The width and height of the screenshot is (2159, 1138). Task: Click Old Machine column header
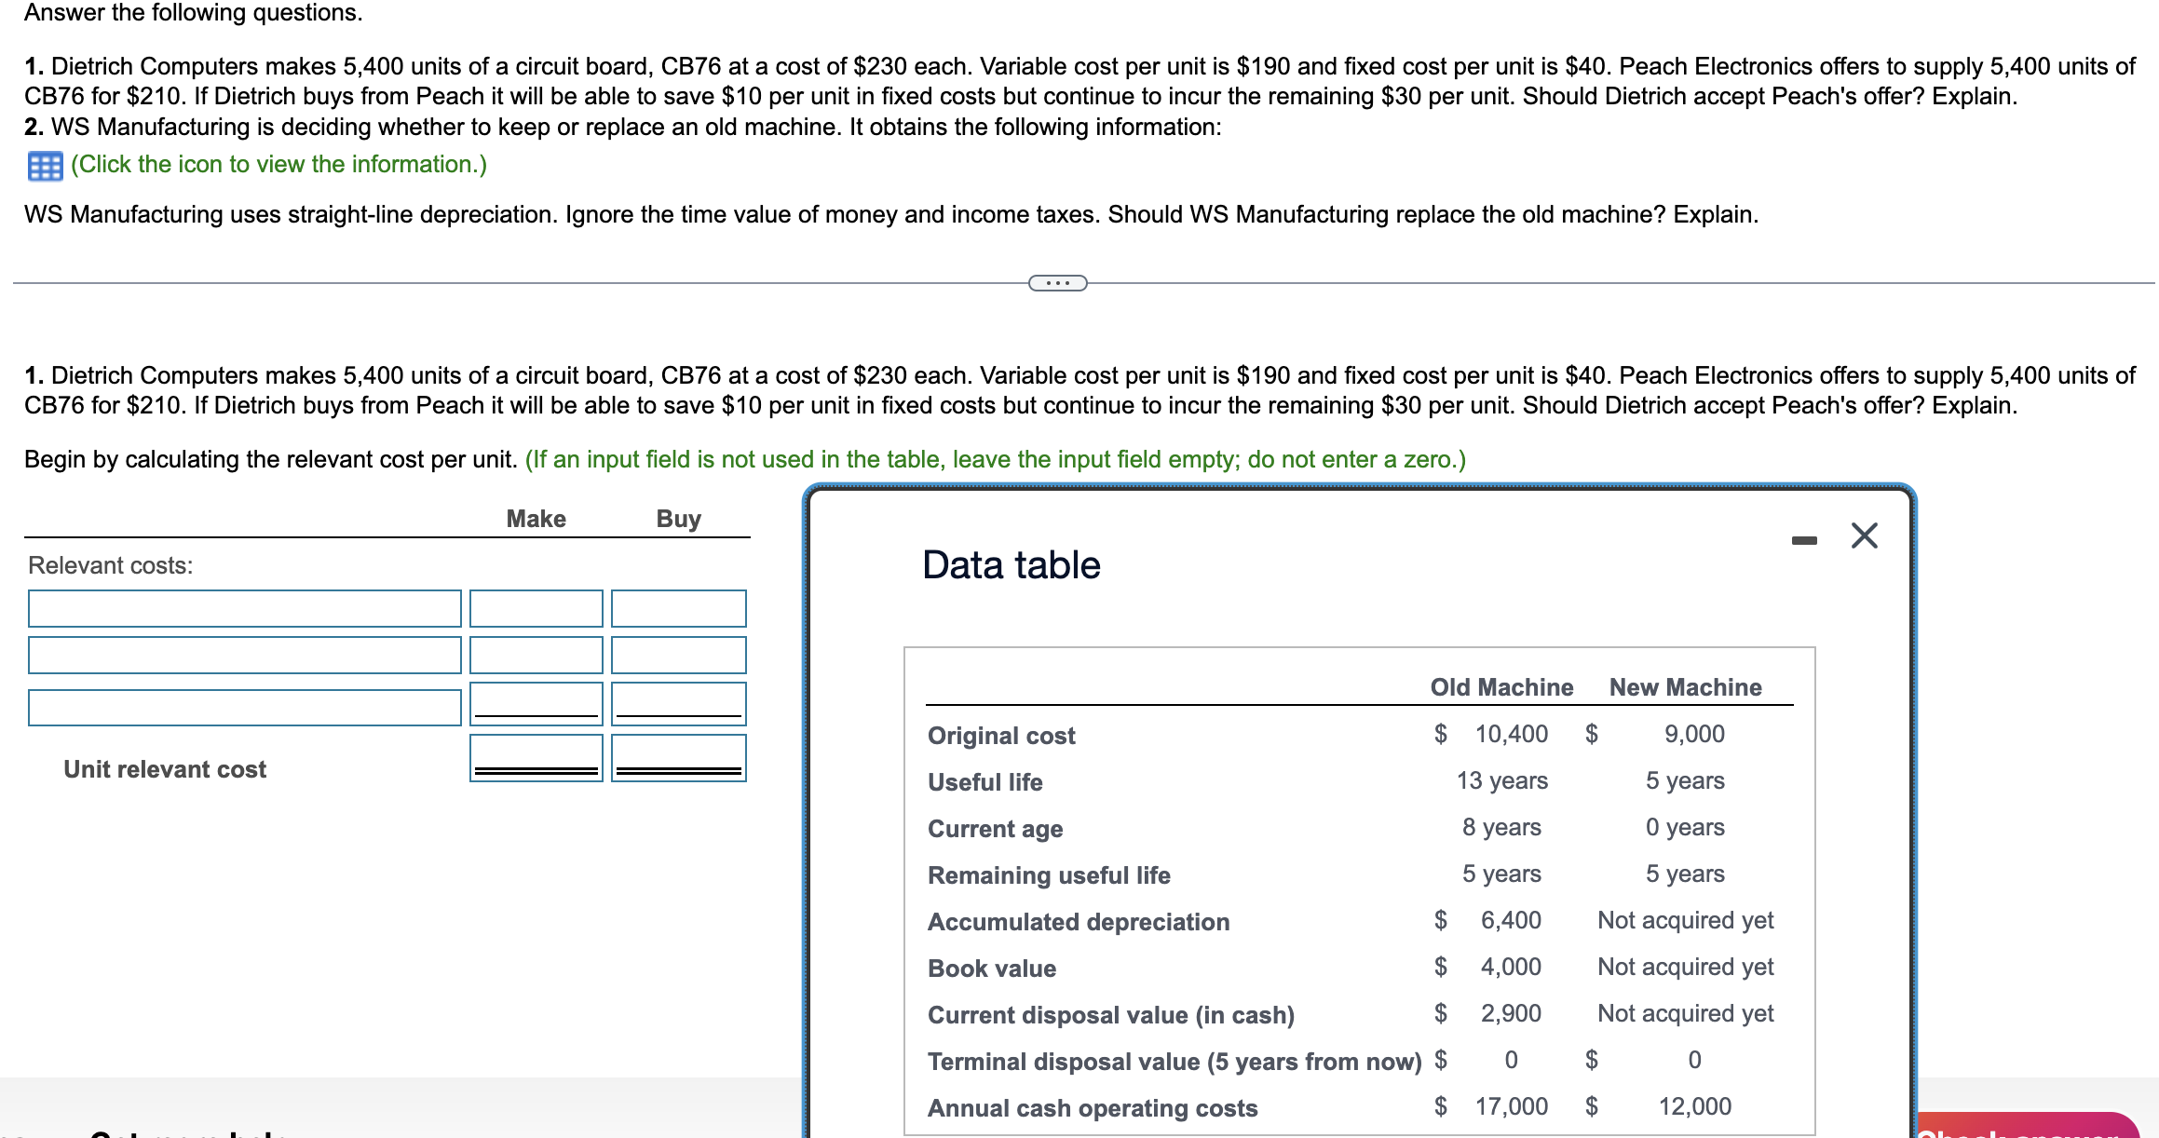point(1500,687)
